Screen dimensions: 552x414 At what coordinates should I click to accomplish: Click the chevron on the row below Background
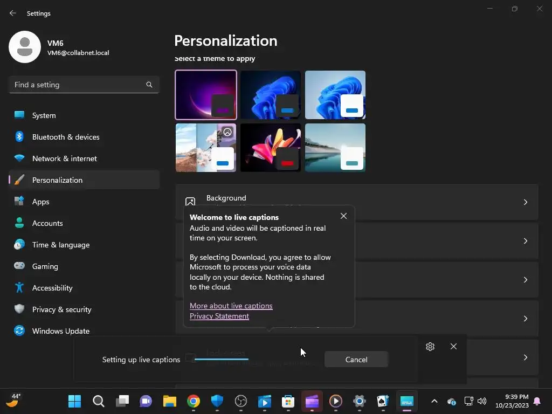point(525,241)
